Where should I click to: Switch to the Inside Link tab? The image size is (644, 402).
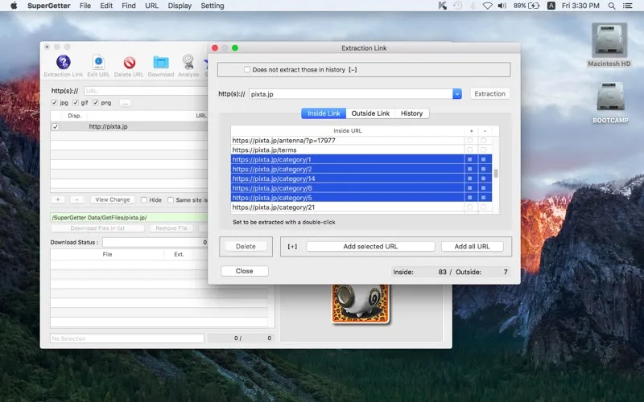(324, 113)
